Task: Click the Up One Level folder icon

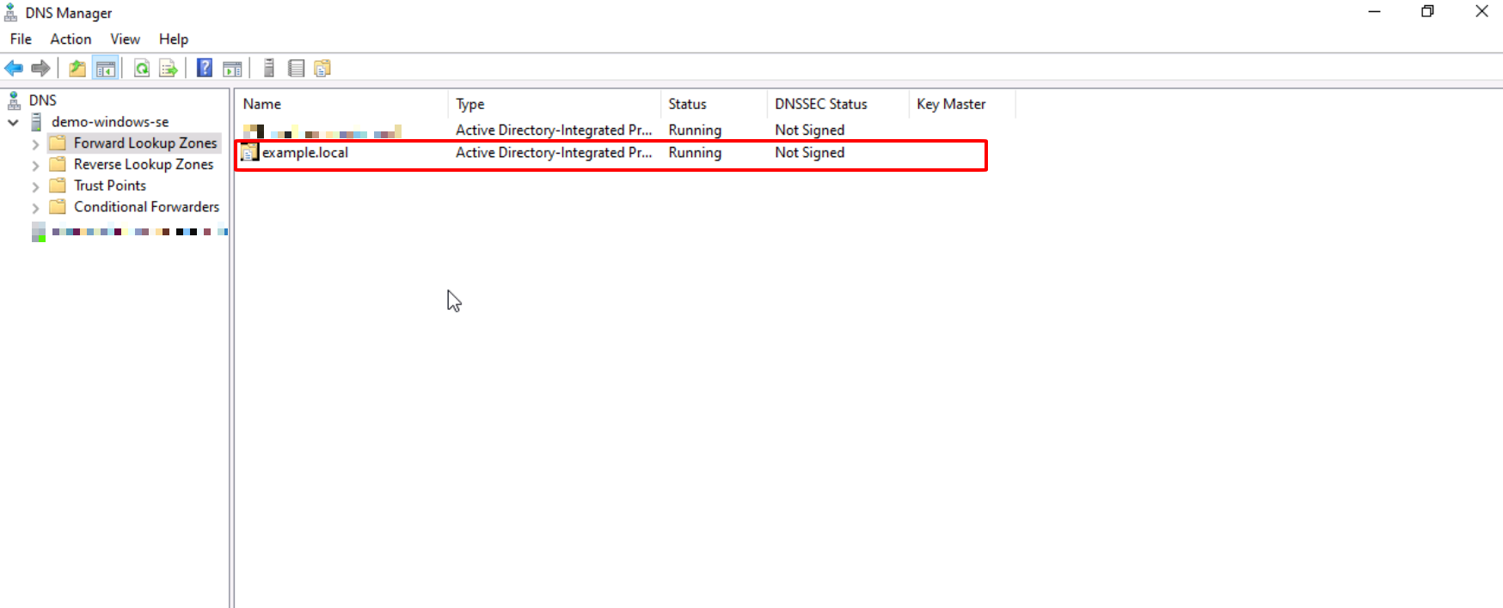Action: (x=77, y=69)
